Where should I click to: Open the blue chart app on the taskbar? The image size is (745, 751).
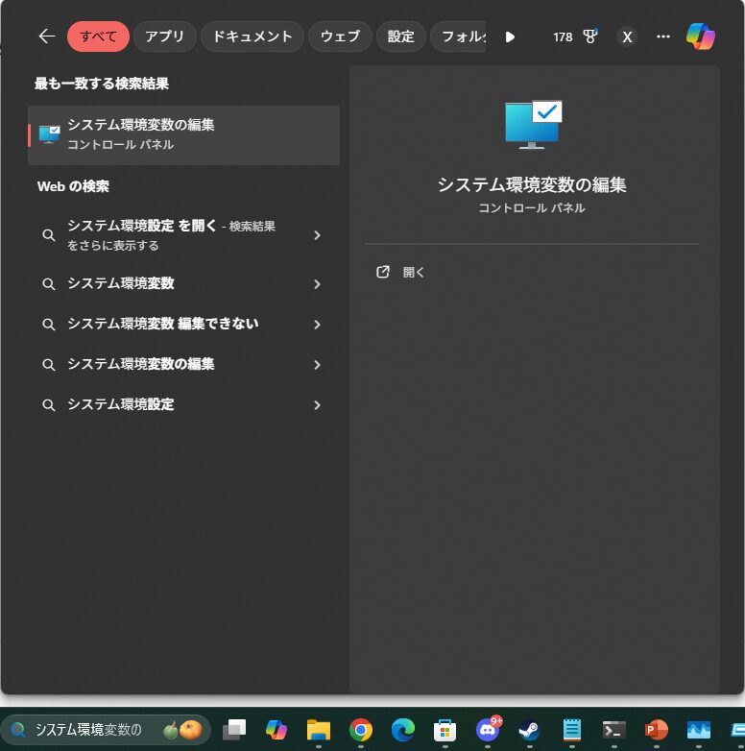click(699, 730)
